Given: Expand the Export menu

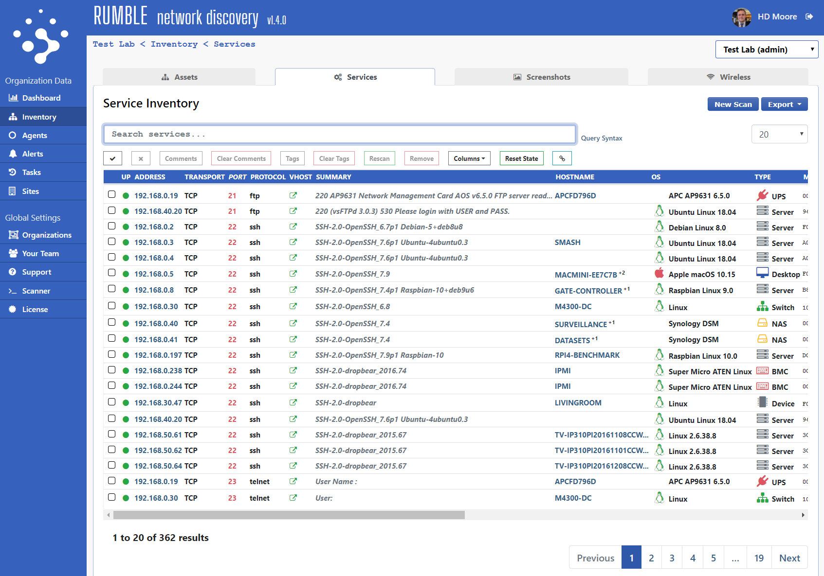Looking at the screenshot, I should point(784,104).
